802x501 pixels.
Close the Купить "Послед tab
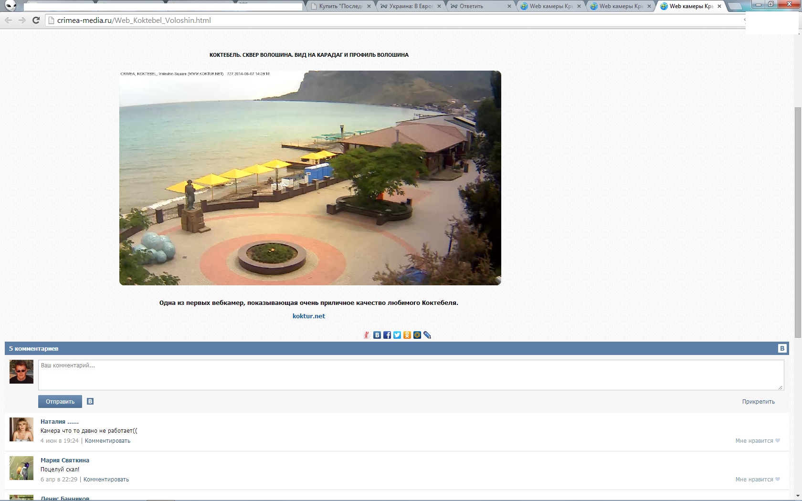(x=369, y=6)
